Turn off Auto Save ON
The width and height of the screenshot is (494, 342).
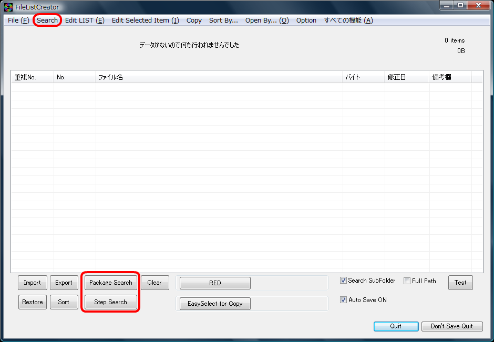pos(343,299)
